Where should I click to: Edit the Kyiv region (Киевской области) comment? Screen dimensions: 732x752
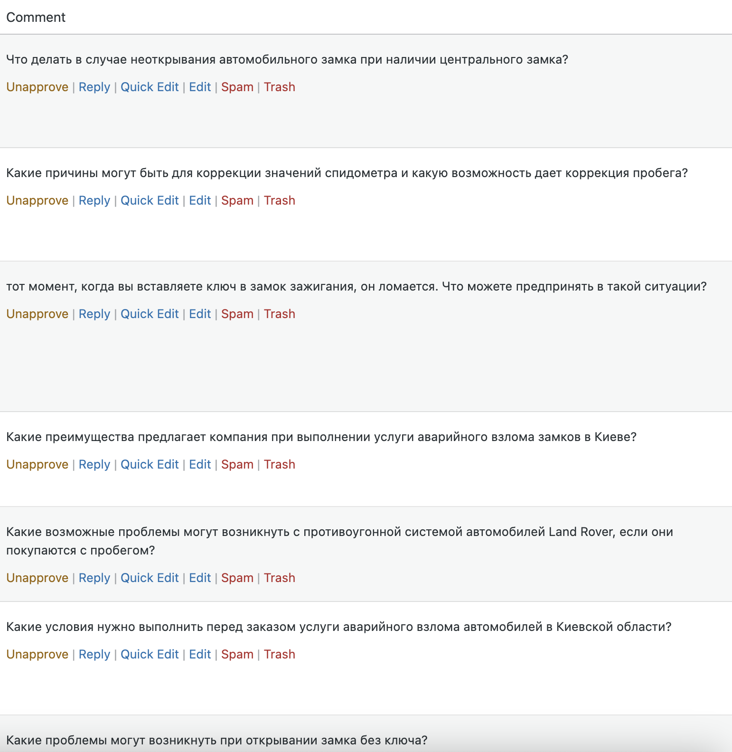200,655
